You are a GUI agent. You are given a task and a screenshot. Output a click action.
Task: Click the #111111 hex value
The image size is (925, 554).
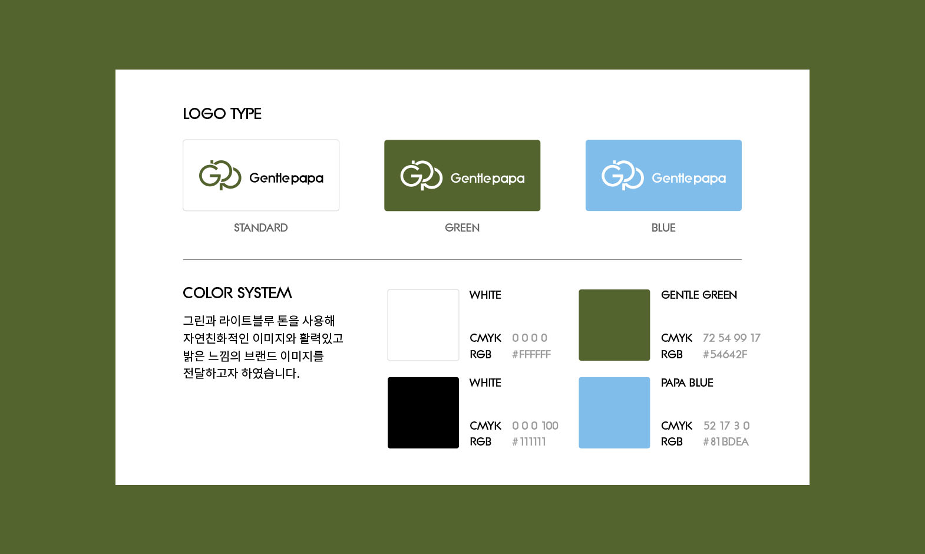pos(529,441)
